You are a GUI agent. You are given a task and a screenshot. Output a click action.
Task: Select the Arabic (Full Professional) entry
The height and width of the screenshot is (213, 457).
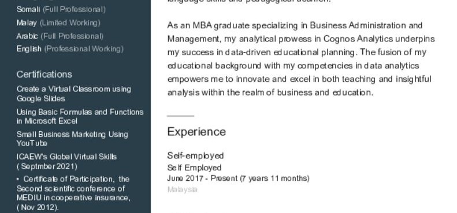click(x=60, y=36)
